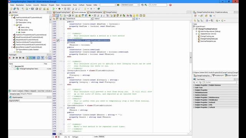Open the Projekt menu
This screenshot has height=138, width=246.
coord(52,5)
